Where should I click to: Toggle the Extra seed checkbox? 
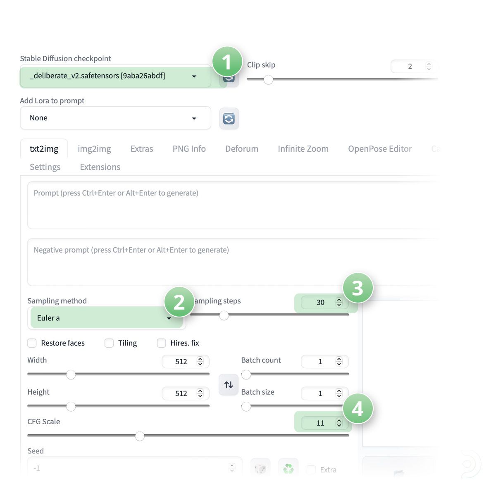click(311, 470)
